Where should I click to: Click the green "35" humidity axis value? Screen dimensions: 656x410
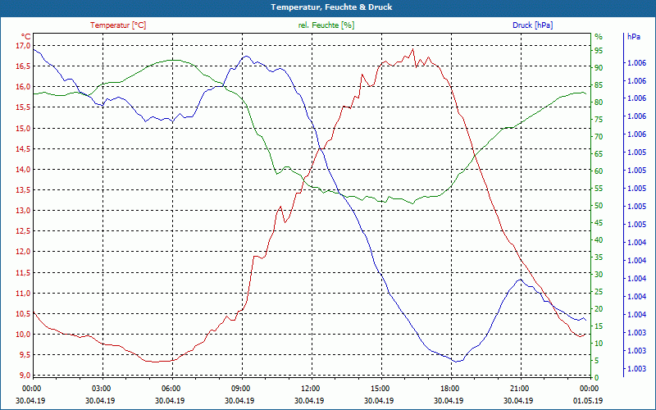pyautogui.click(x=599, y=257)
